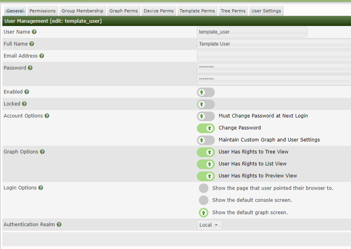
Task: Open help for the Password field
Action: tap(31, 68)
